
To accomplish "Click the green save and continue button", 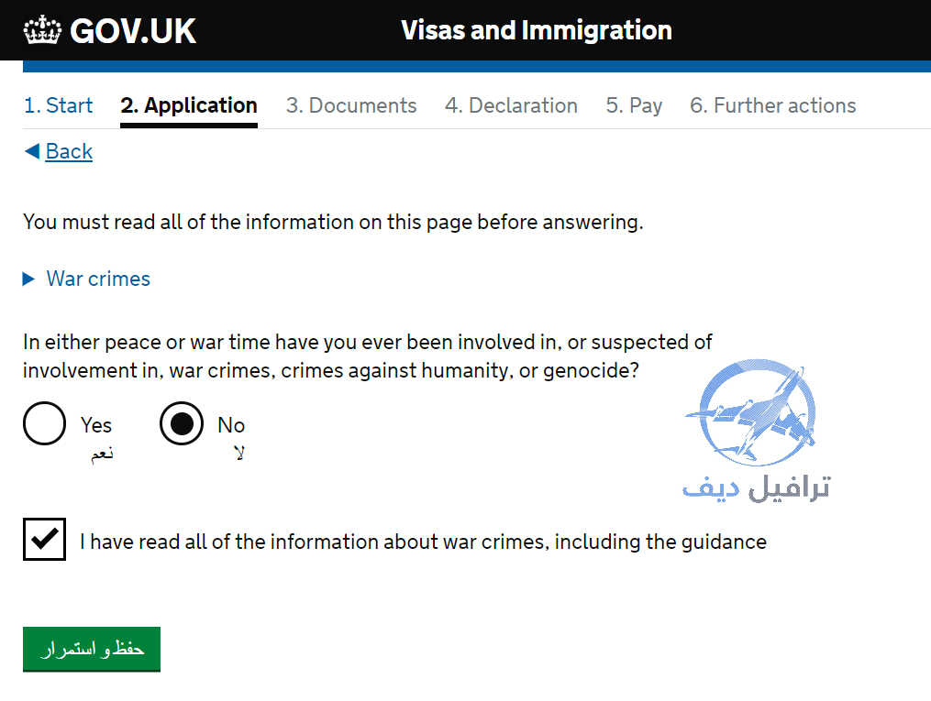I will coord(92,649).
